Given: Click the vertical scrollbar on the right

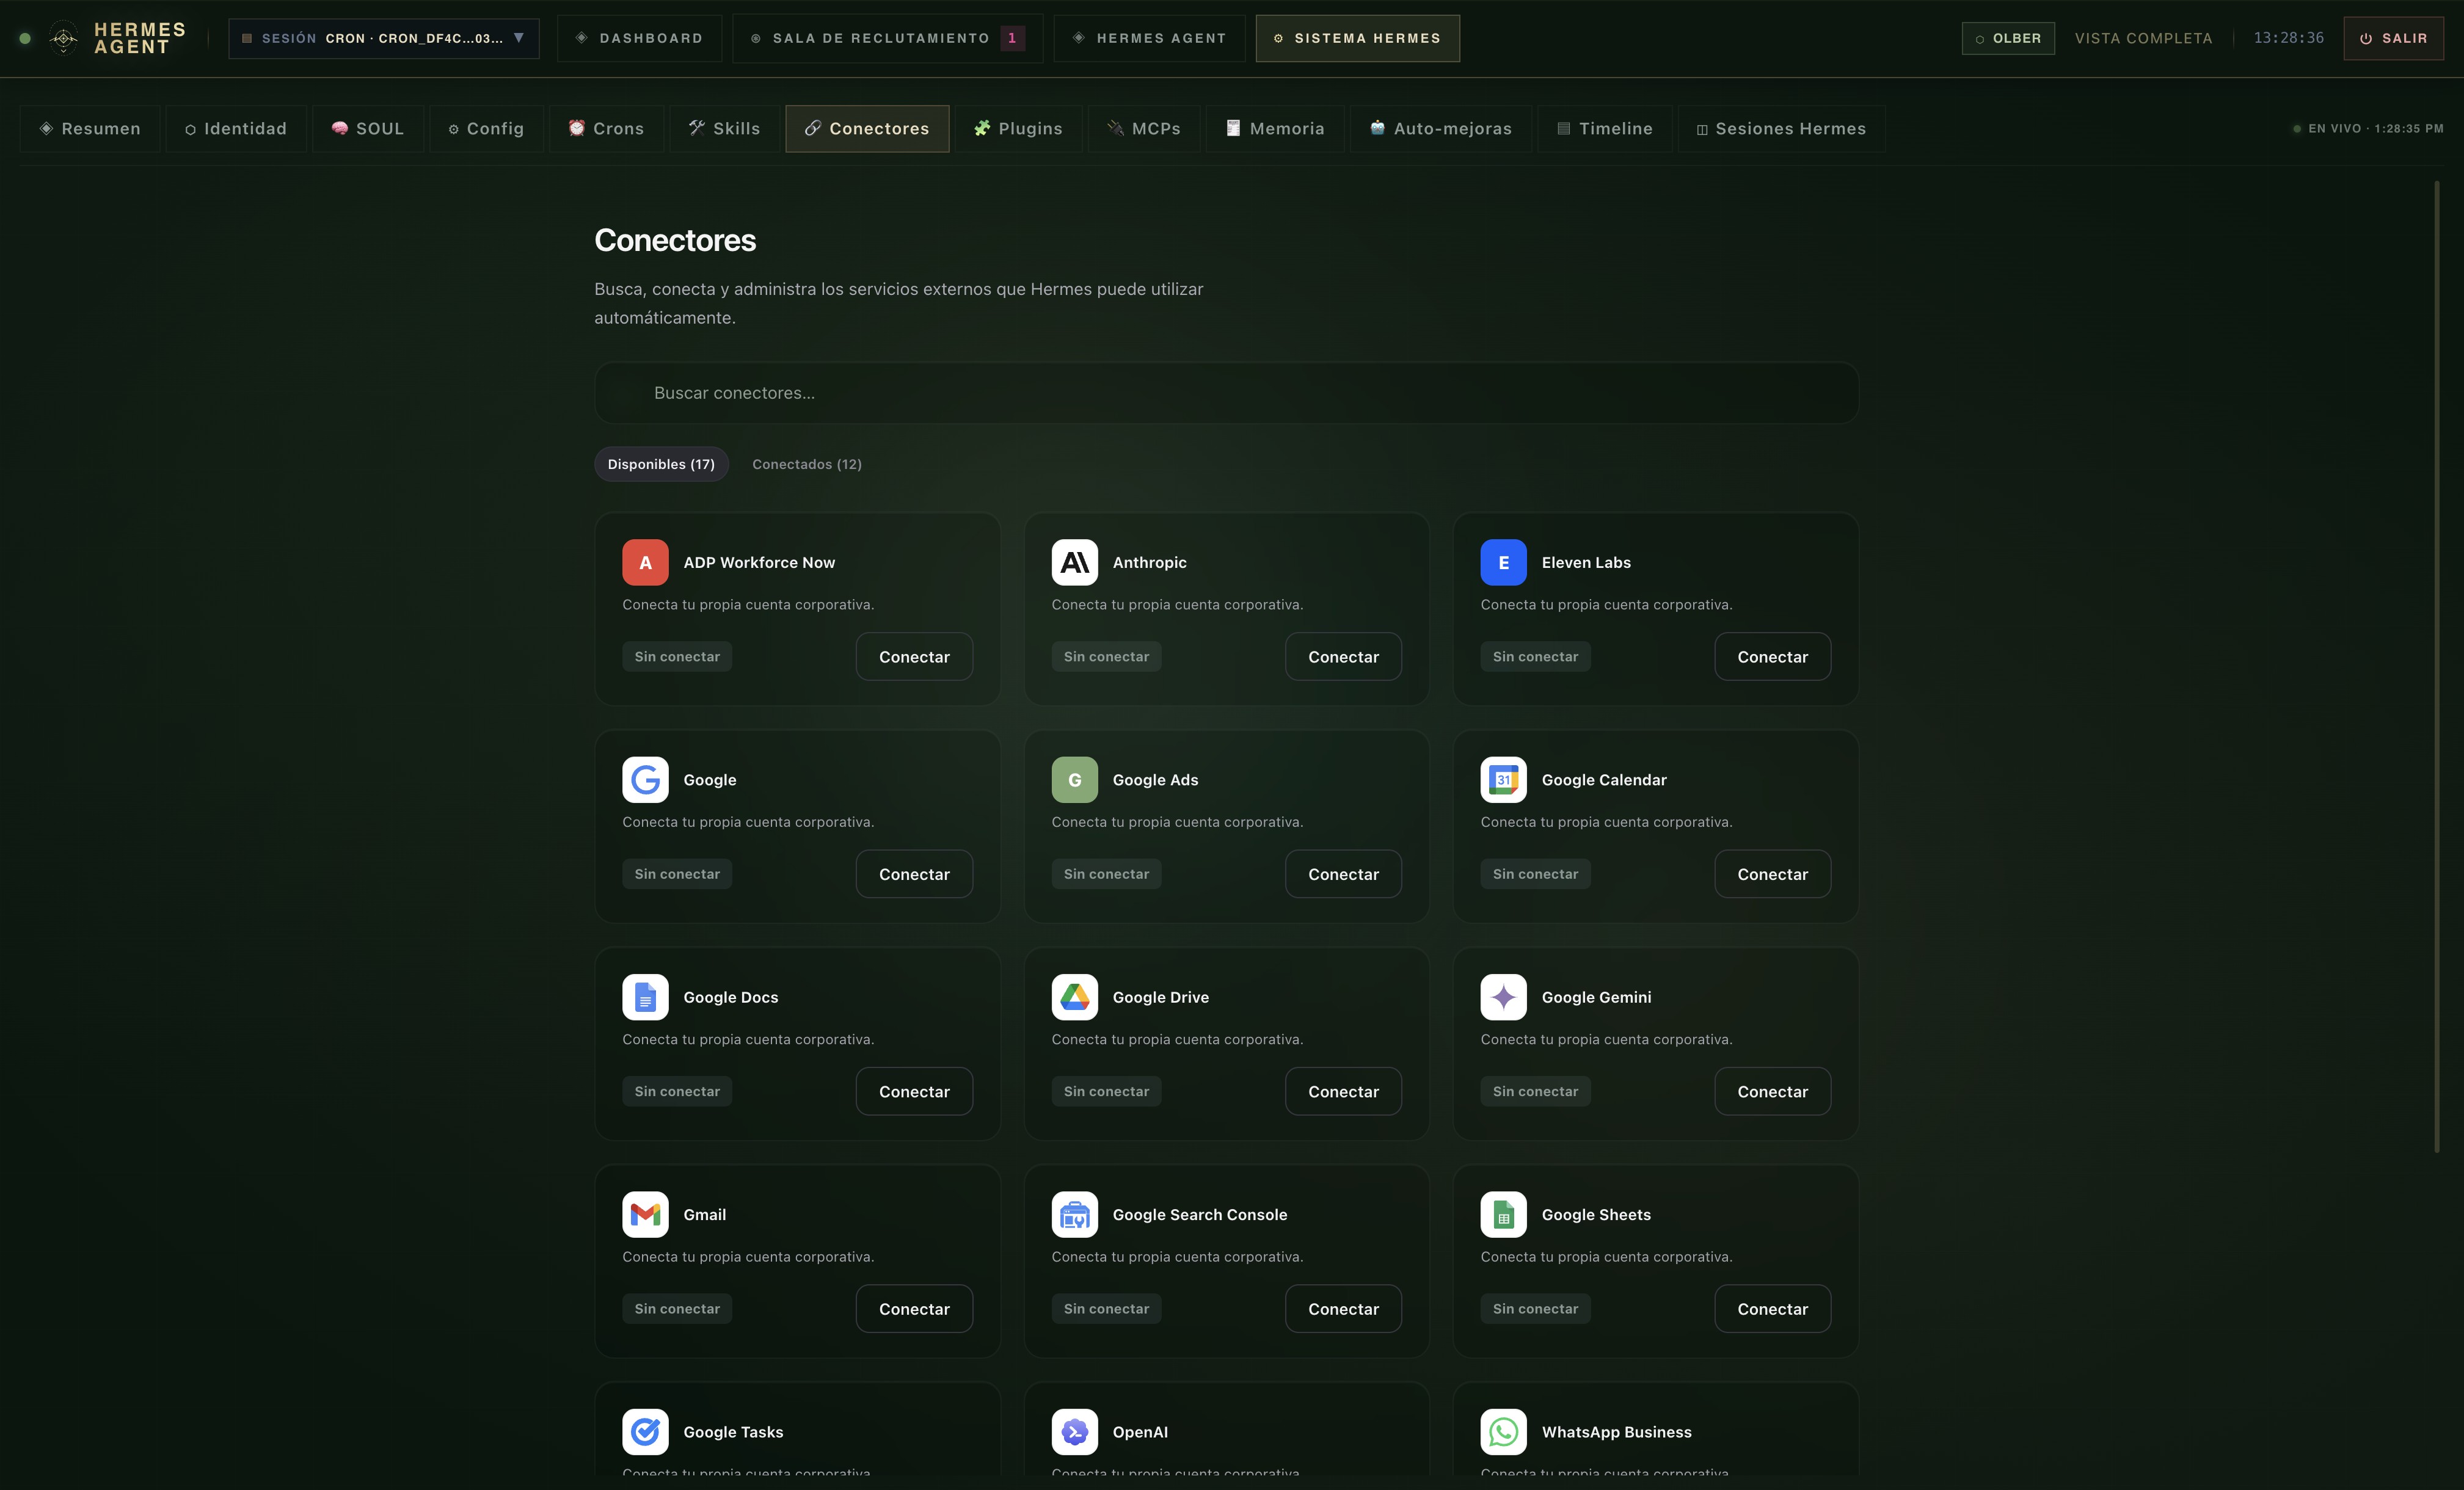Looking at the screenshot, I should click(2437, 666).
